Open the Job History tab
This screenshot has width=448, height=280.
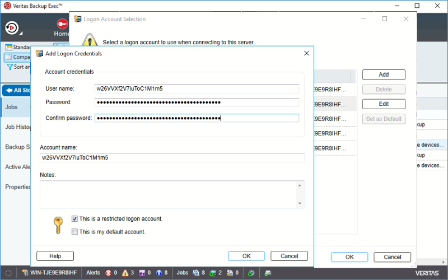click(x=17, y=127)
